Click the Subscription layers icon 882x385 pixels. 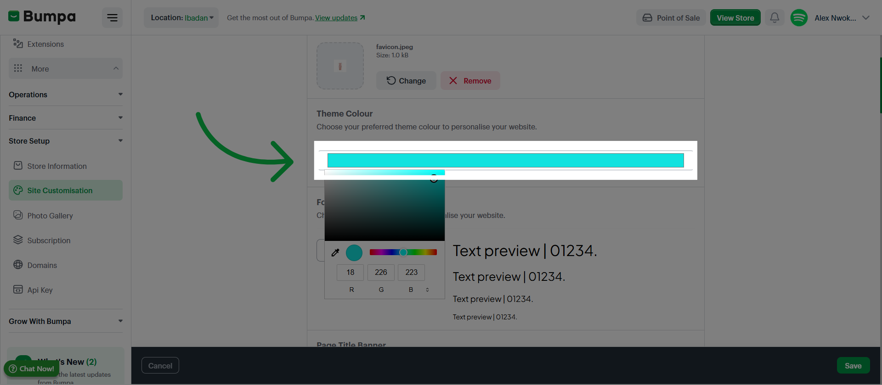tap(18, 240)
